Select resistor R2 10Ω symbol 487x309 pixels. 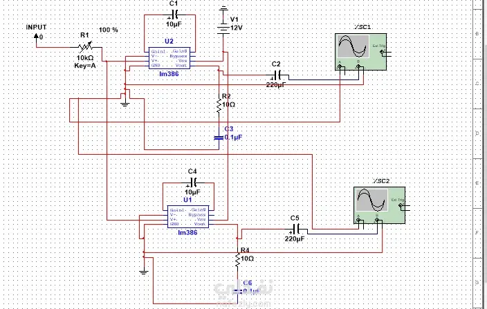coord(219,106)
